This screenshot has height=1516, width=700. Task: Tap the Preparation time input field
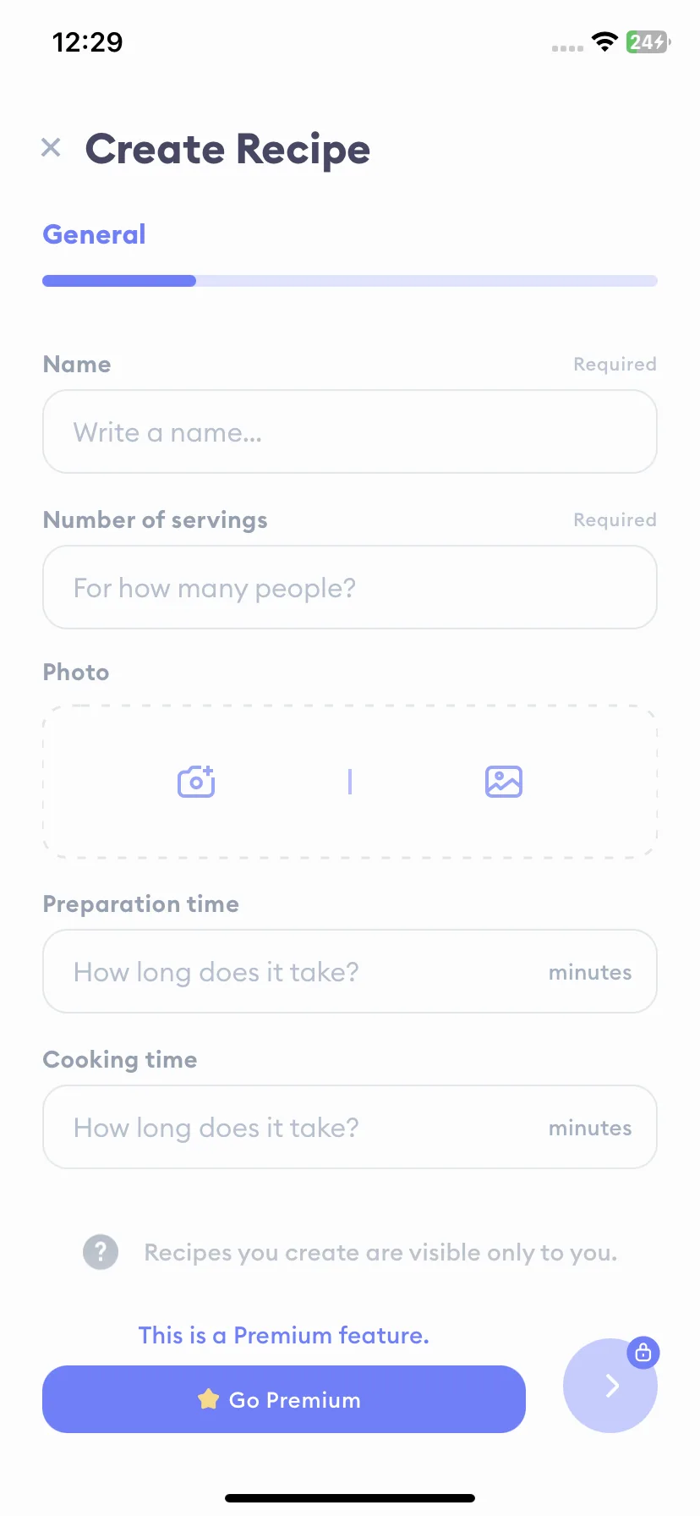[x=350, y=971]
